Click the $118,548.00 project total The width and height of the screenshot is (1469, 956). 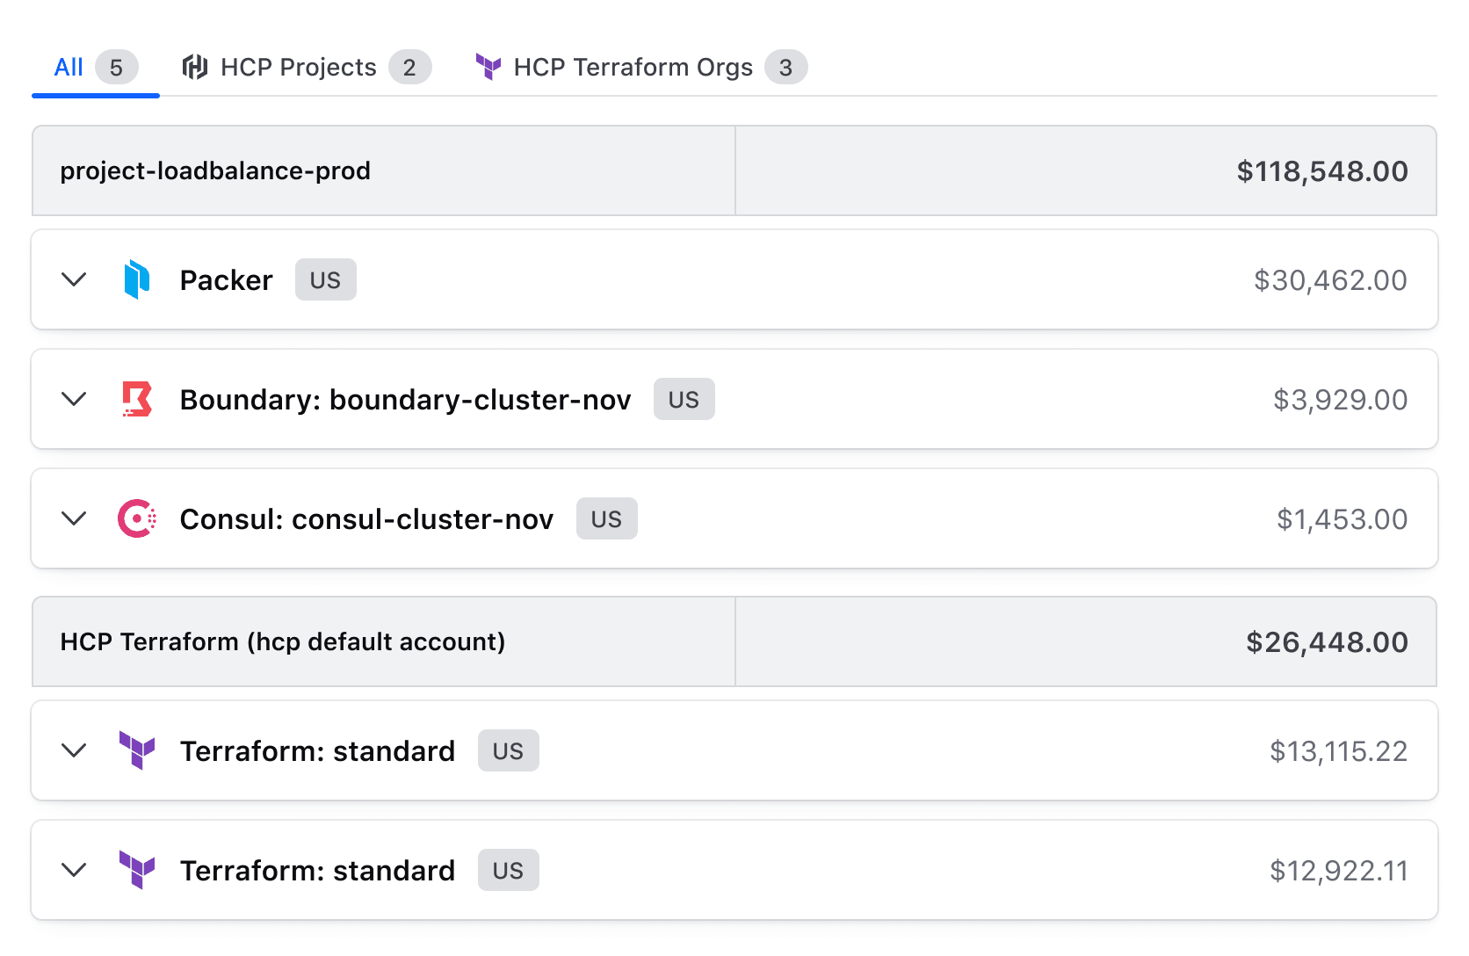click(1321, 171)
